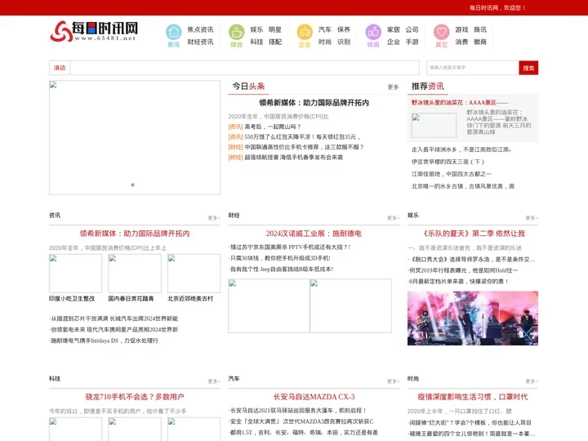Open 长安马自达MAZDA CX-3 headline
The image size is (588, 441).
click(x=314, y=397)
